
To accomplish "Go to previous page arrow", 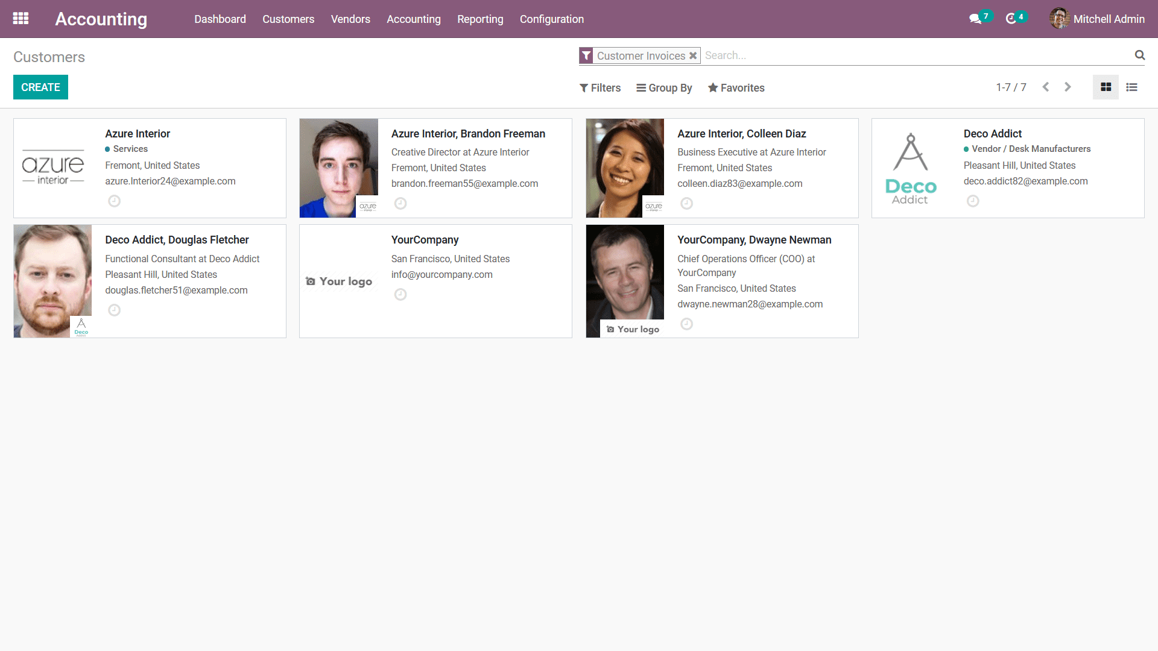I will 1046,87.
